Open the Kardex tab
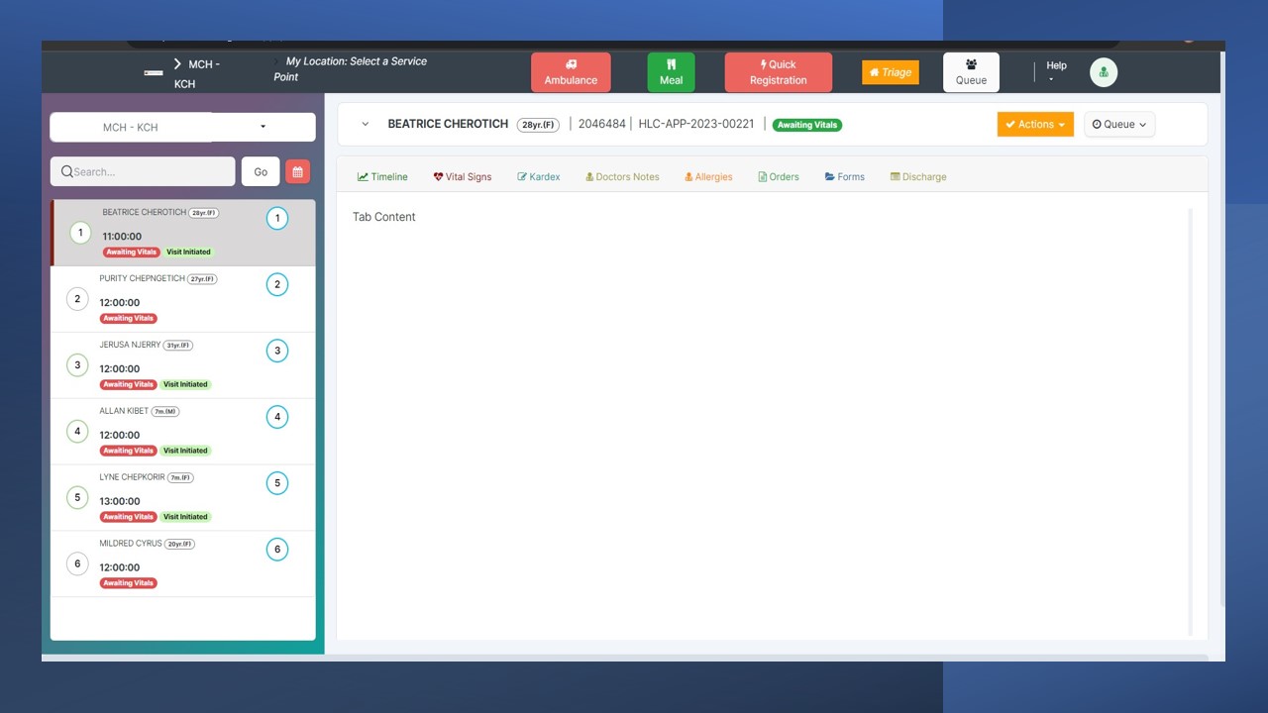This screenshot has width=1268, height=713. point(538,177)
